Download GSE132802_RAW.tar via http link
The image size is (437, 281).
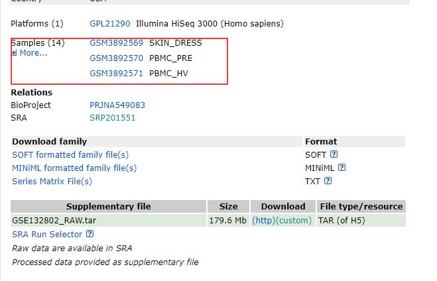coord(264,221)
